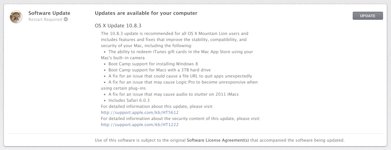The image size is (391, 150).
Task: Click the arrow icon beside Restart Required
Action: pos(66,20)
